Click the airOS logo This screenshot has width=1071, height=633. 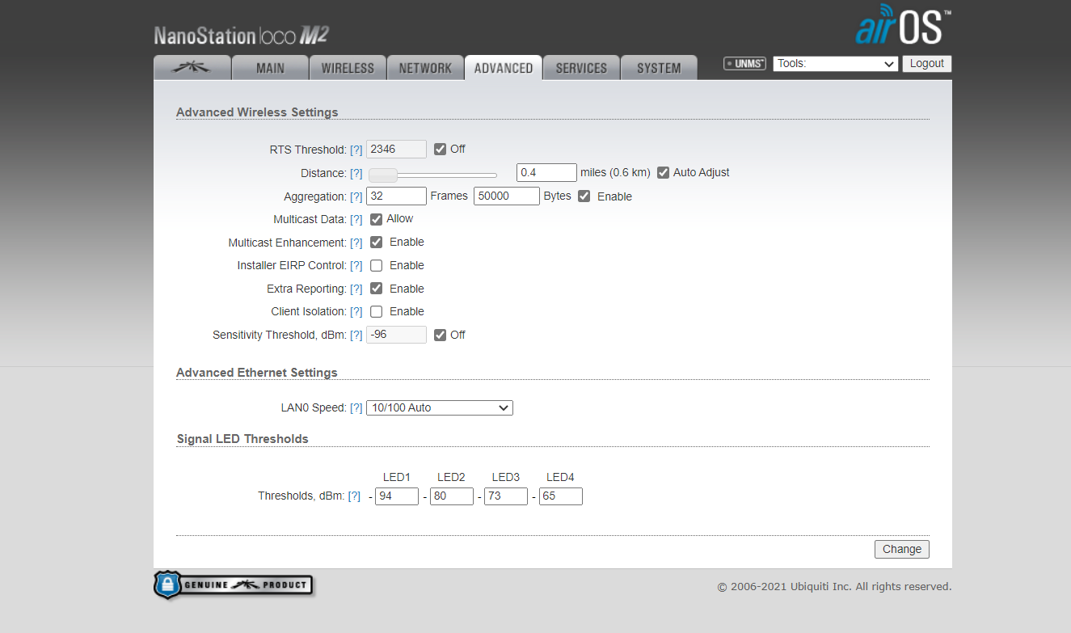pyautogui.click(x=903, y=24)
